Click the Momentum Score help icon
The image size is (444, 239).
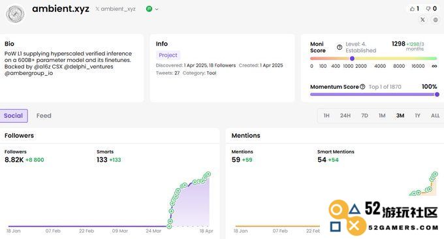pyautogui.click(x=362, y=87)
